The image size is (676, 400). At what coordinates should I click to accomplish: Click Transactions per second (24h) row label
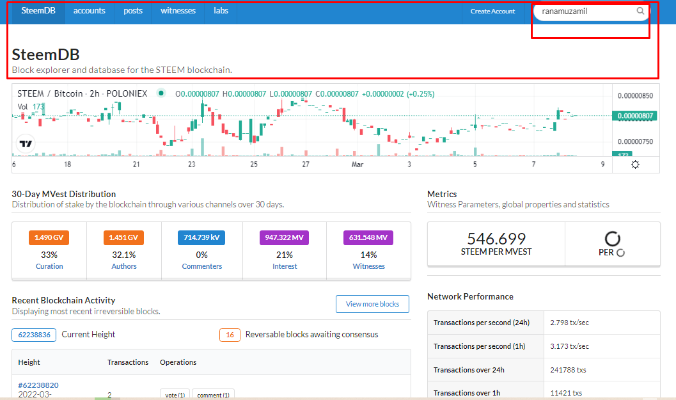(482, 323)
